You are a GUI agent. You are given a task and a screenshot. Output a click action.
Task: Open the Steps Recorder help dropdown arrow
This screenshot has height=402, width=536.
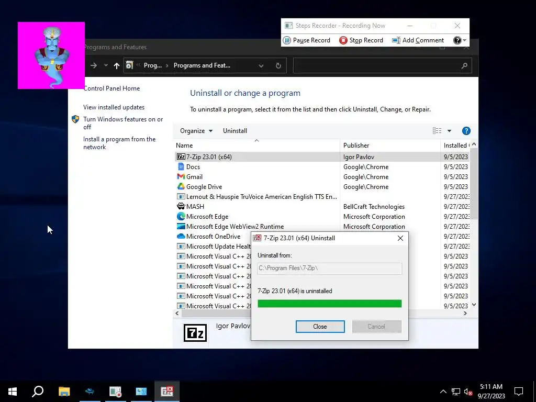pyautogui.click(x=465, y=40)
